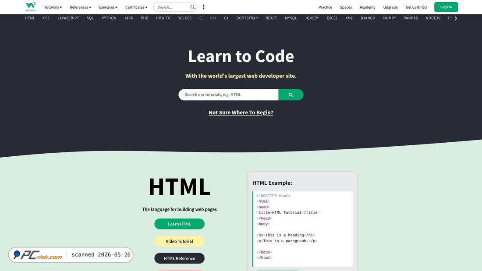Viewport: 482px width, 271px height.
Task: Select REACT in the language bar
Action: (x=271, y=18)
